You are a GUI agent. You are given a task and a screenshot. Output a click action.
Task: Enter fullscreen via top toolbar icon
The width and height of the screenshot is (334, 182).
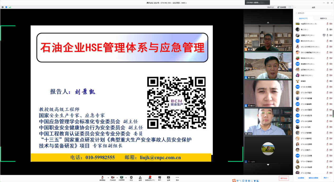[290, 7]
